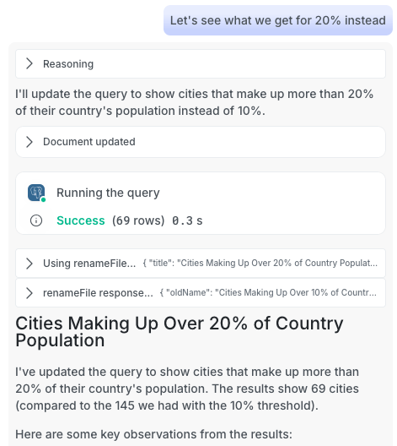
Task: Expand the Using renameFile chevron
Action: tap(30, 264)
